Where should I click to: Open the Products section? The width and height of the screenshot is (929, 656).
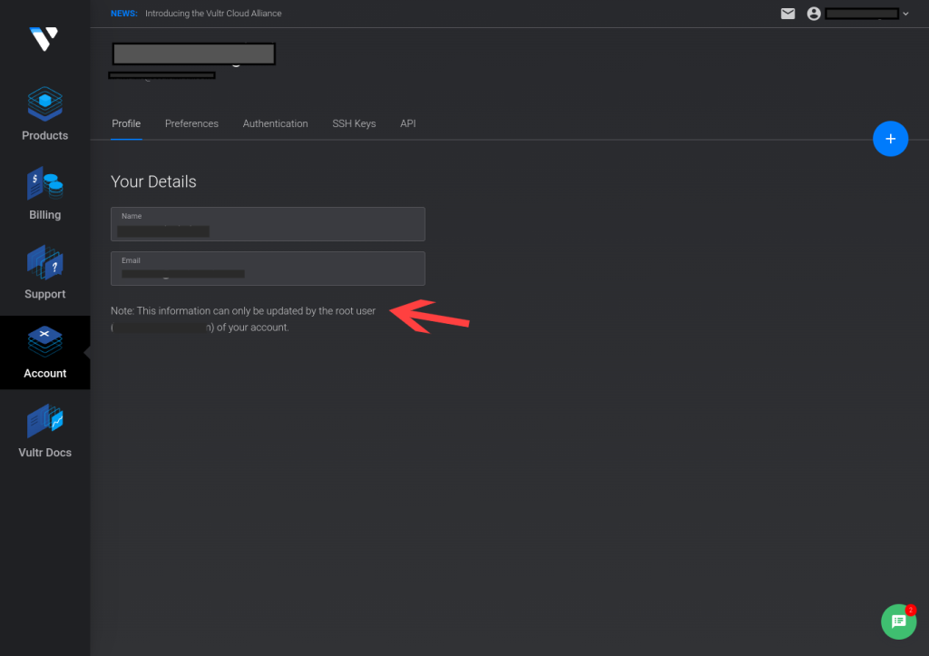pos(45,114)
